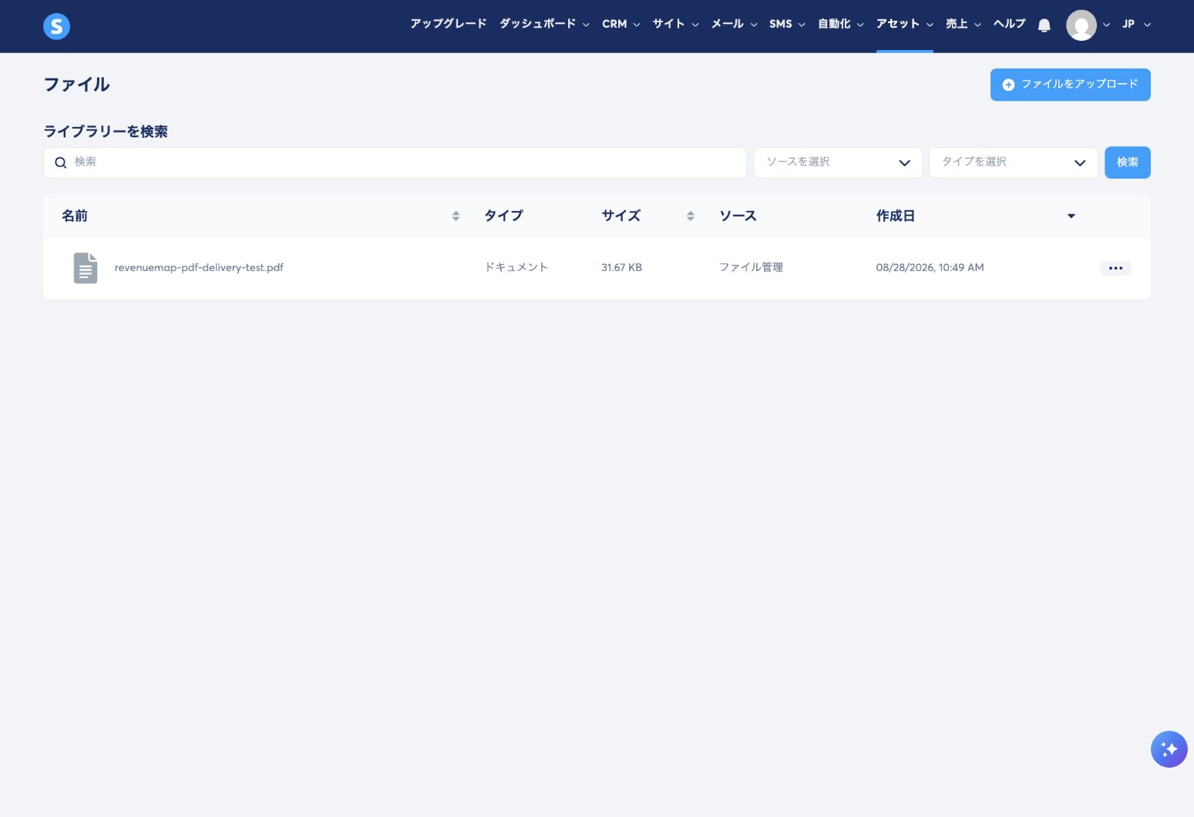Image resolution: width=1194 pixels, height=817 pixels.
Task: Click the PDF document file icon
Action: [x=86, y=268]
